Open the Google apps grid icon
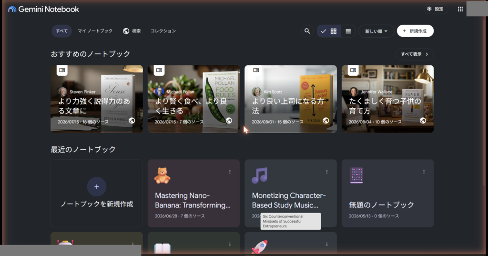The width and height of the screenshot is (488, 256). 460,9
